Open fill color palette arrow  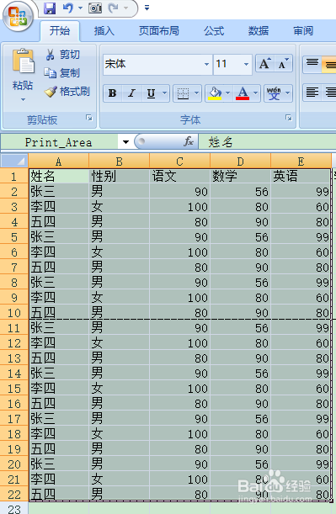pyautogui.click(x=228, y=93)
